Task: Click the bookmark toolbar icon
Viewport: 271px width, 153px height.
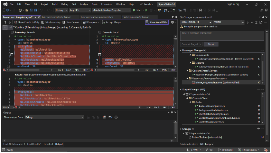Action: 200,10
